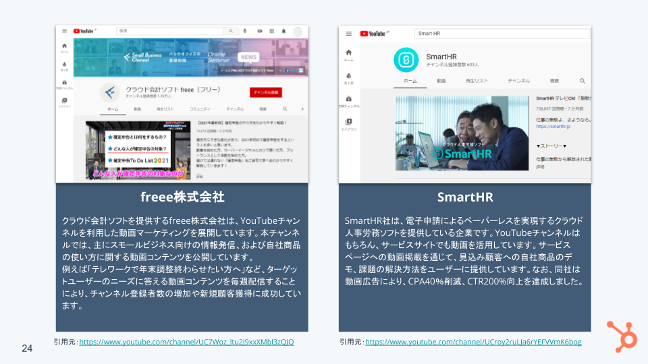Select 概要 tab on freee channel
Image resolution: width=648 pixels, height=364 pixels.
263,109
